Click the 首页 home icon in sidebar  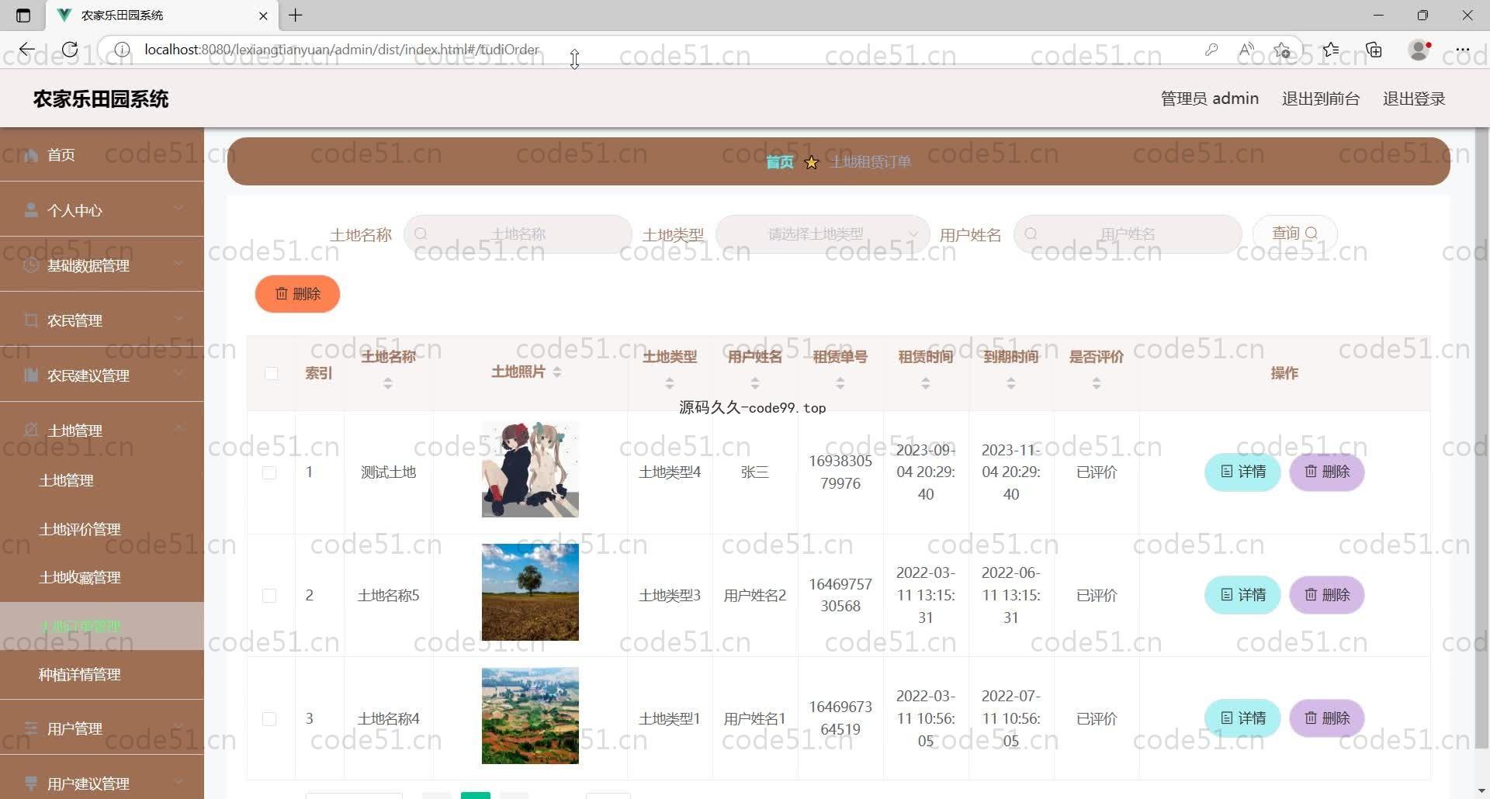click(x=31, y=155)
